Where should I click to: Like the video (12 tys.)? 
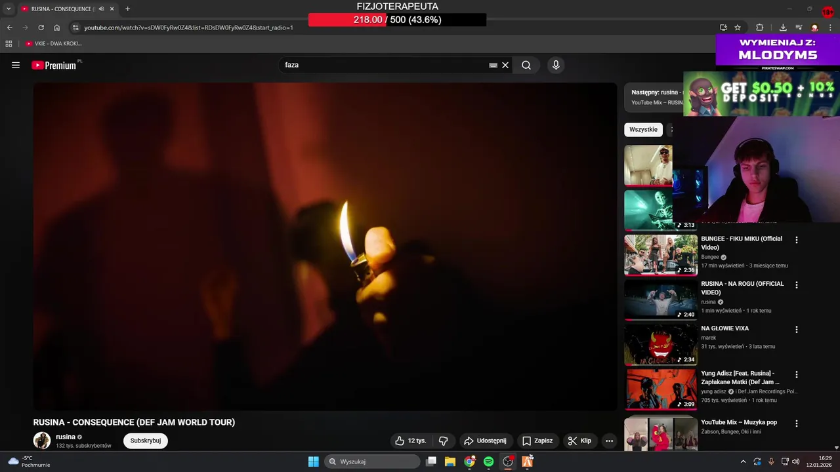tap(410, 441)
